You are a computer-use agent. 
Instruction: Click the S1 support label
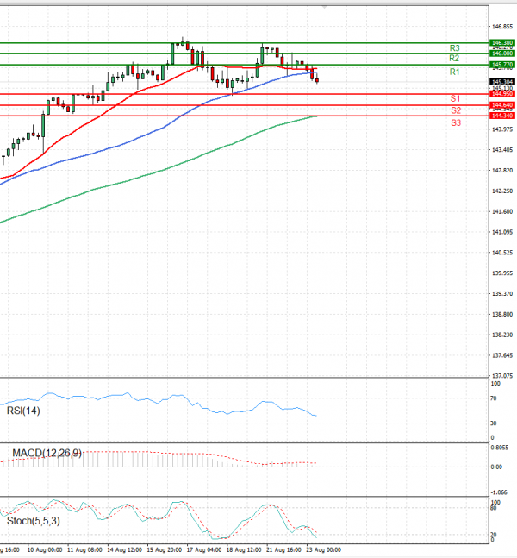pos(455,98)
